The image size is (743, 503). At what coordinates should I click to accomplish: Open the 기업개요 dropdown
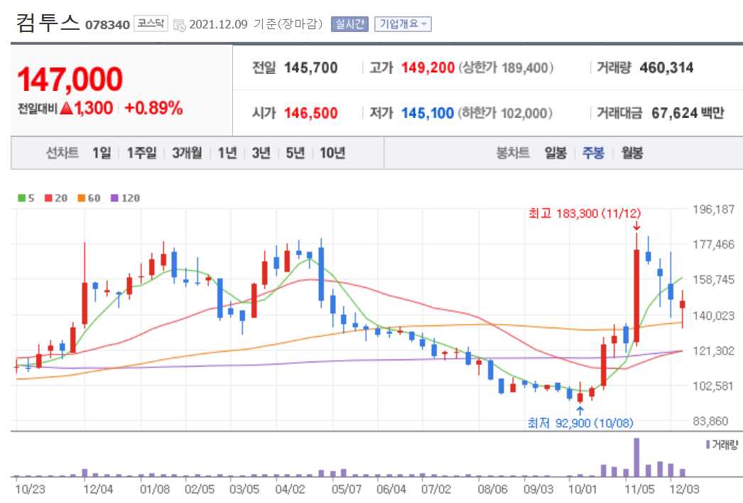(403, 24)
